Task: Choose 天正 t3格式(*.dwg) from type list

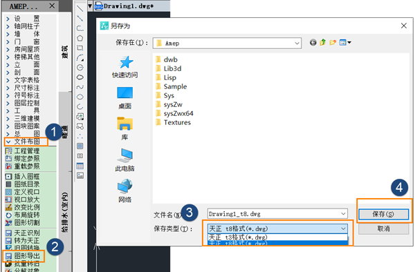Action: tap(277, 237)
